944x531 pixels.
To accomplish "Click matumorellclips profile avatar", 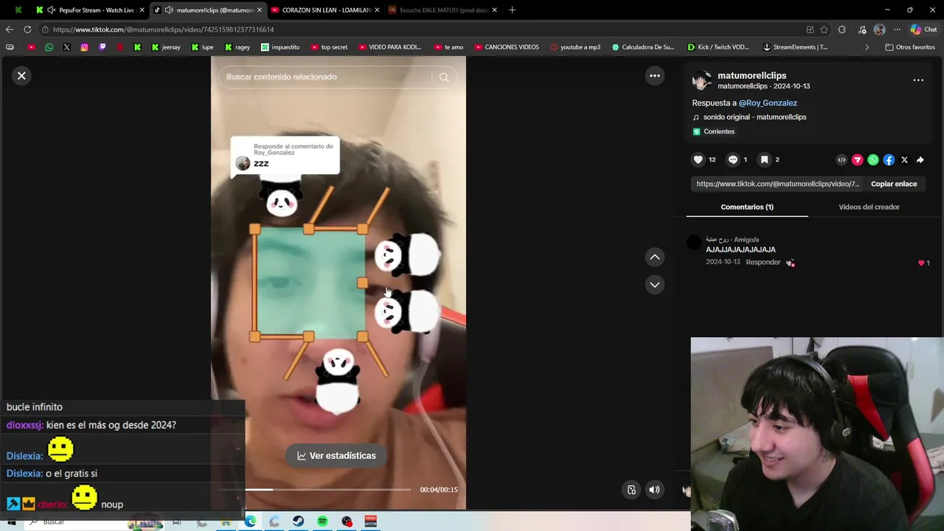I will pos(702,80).
